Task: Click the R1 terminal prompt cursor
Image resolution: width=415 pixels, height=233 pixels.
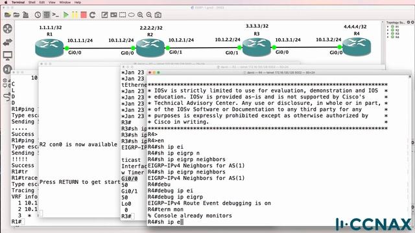Action: (23, 221)
